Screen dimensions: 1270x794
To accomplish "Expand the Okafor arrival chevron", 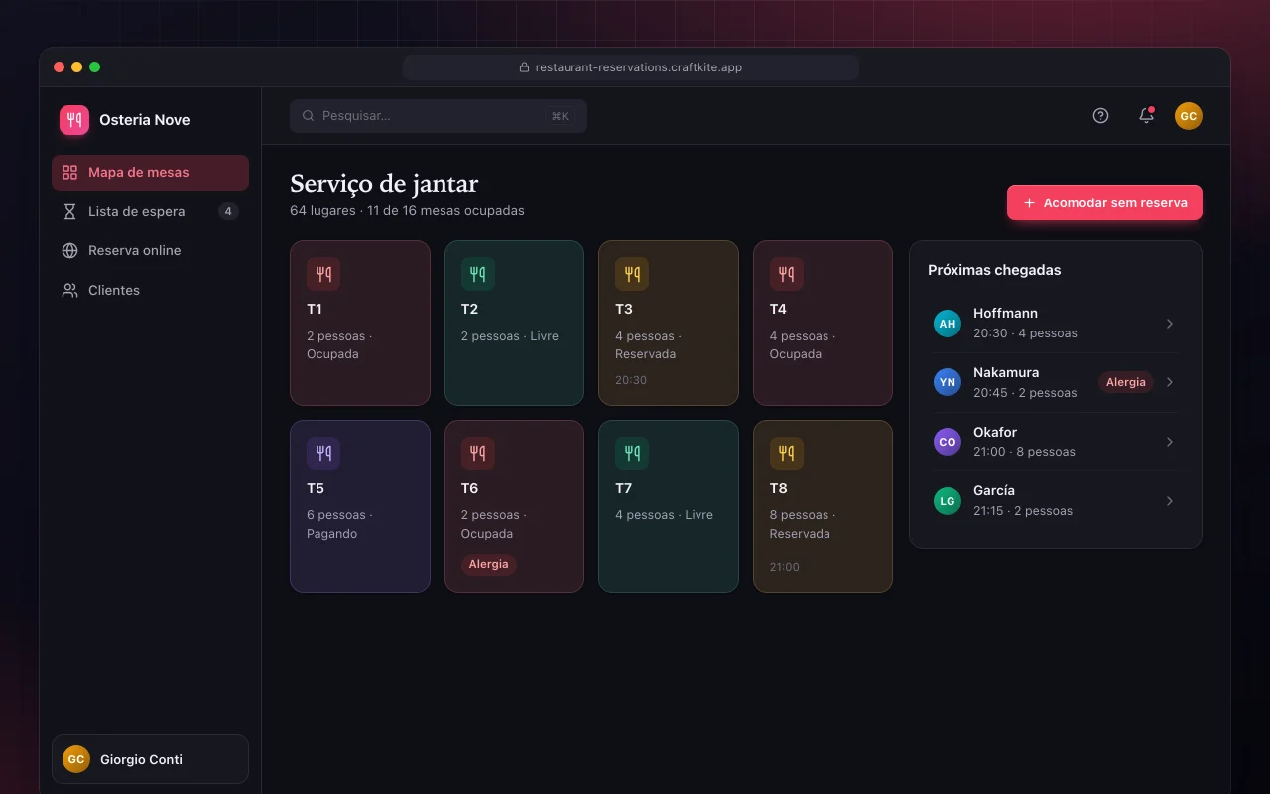I will (1170, 442).
